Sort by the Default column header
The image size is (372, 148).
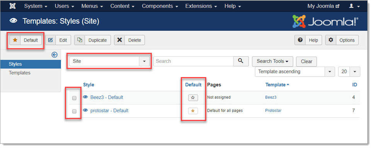193,85
